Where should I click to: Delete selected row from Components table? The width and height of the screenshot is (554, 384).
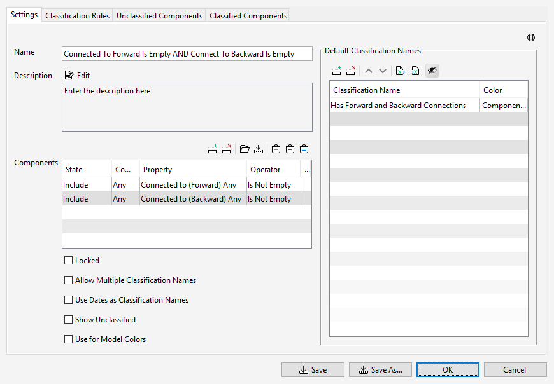click(x=227, y=149)
